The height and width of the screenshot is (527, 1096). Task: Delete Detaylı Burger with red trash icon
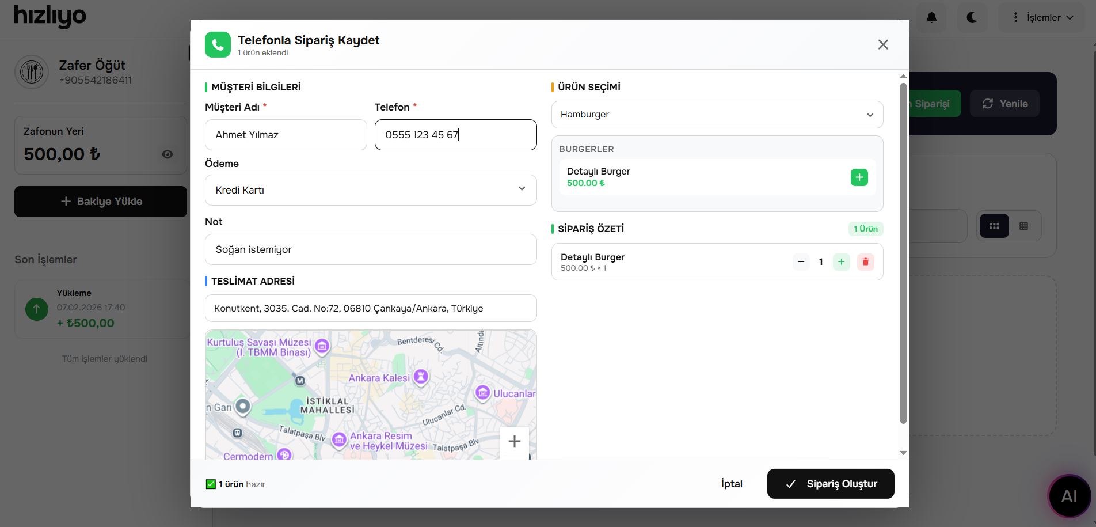pos(865,262)
